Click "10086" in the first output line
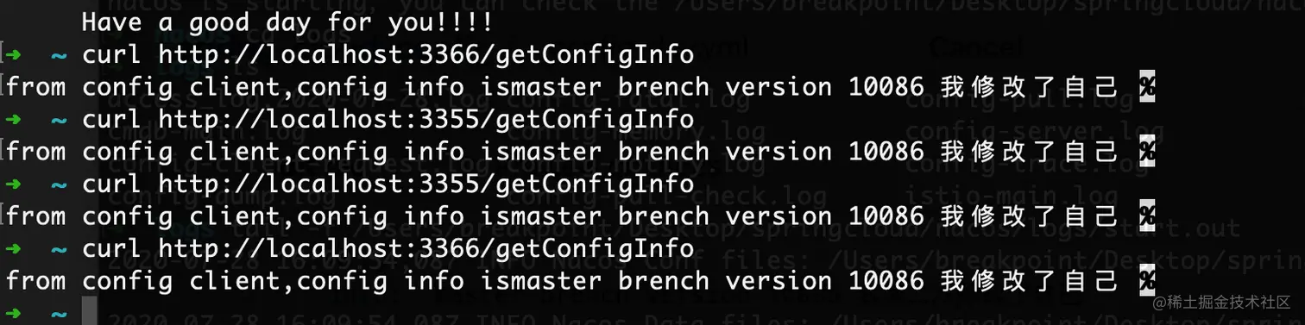The image size is (1305, 325). coord(886,86)
